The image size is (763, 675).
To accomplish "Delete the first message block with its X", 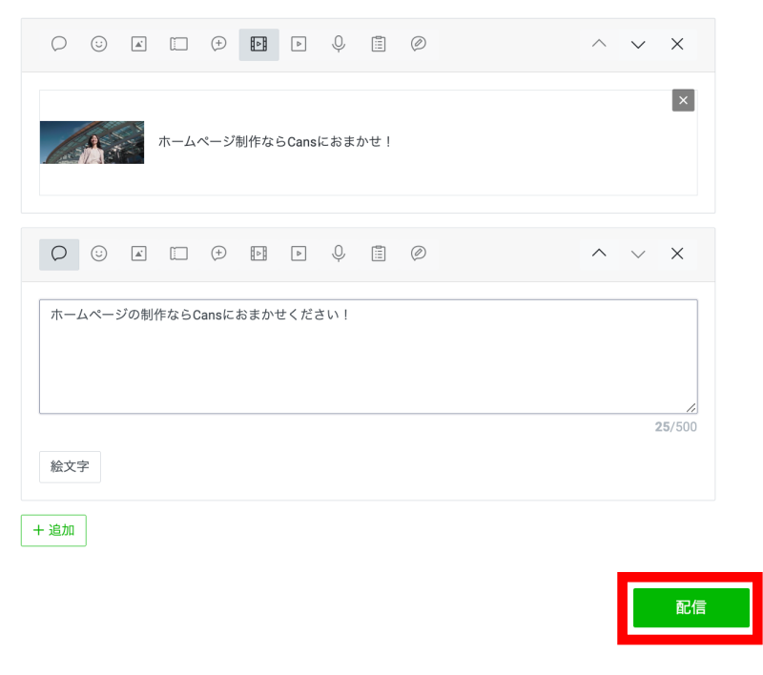I will [677, 44].
